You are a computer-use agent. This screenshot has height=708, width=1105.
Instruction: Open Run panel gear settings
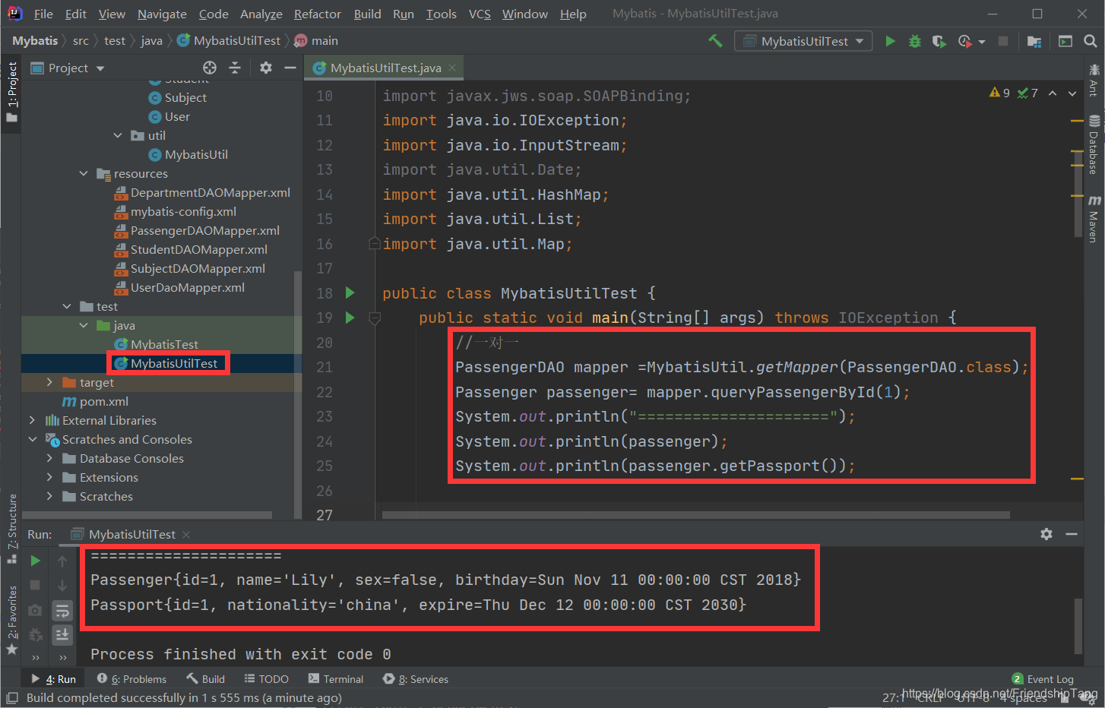(1046, 534)
